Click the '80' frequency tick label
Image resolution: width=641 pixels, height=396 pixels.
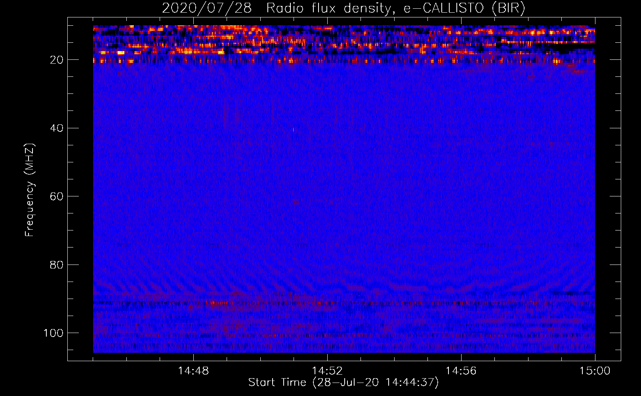pos(57,265)
